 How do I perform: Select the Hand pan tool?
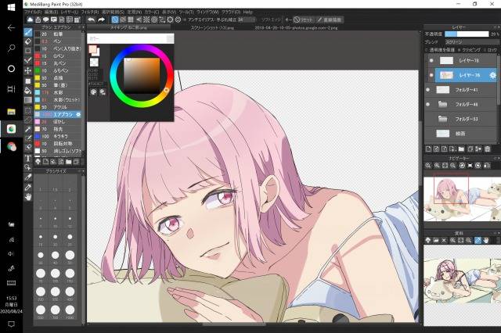tap(28, 197)
